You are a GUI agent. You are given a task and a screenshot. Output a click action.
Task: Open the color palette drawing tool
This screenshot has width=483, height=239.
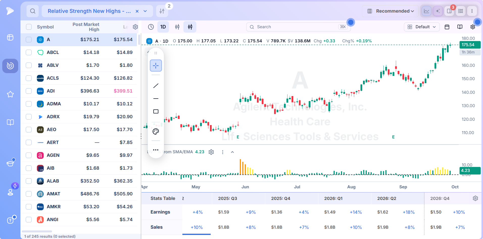(x=156, y=131)
